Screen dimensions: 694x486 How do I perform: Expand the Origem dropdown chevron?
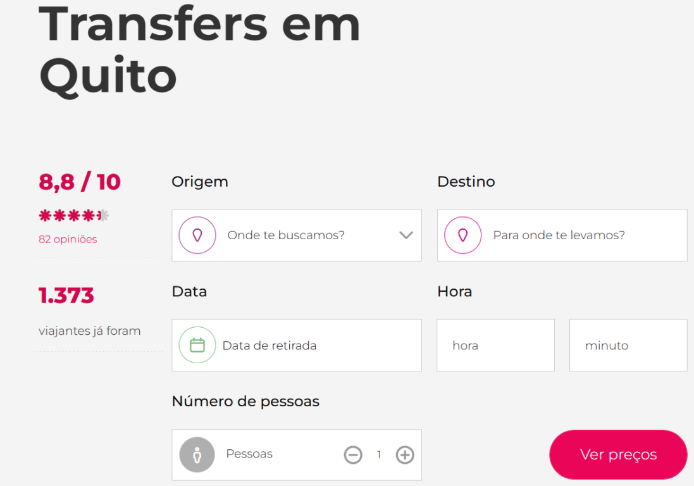pos(406,235)
